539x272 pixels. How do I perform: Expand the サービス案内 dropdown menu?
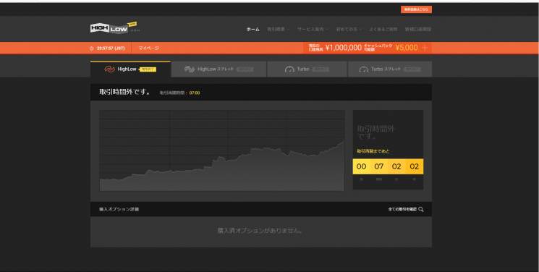point(313,29)
